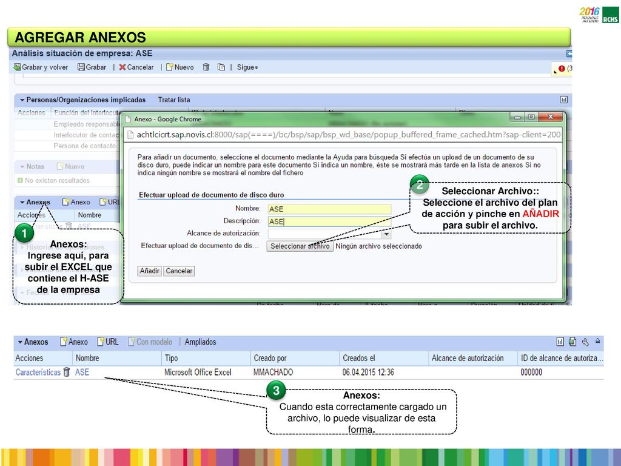The width and height of the screenshot is (621, 466).
Task: Click Nuevo in the Notas section
Action: coord(70,166)
